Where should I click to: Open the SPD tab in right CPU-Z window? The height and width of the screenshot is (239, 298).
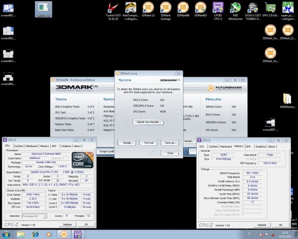(249, 146)
